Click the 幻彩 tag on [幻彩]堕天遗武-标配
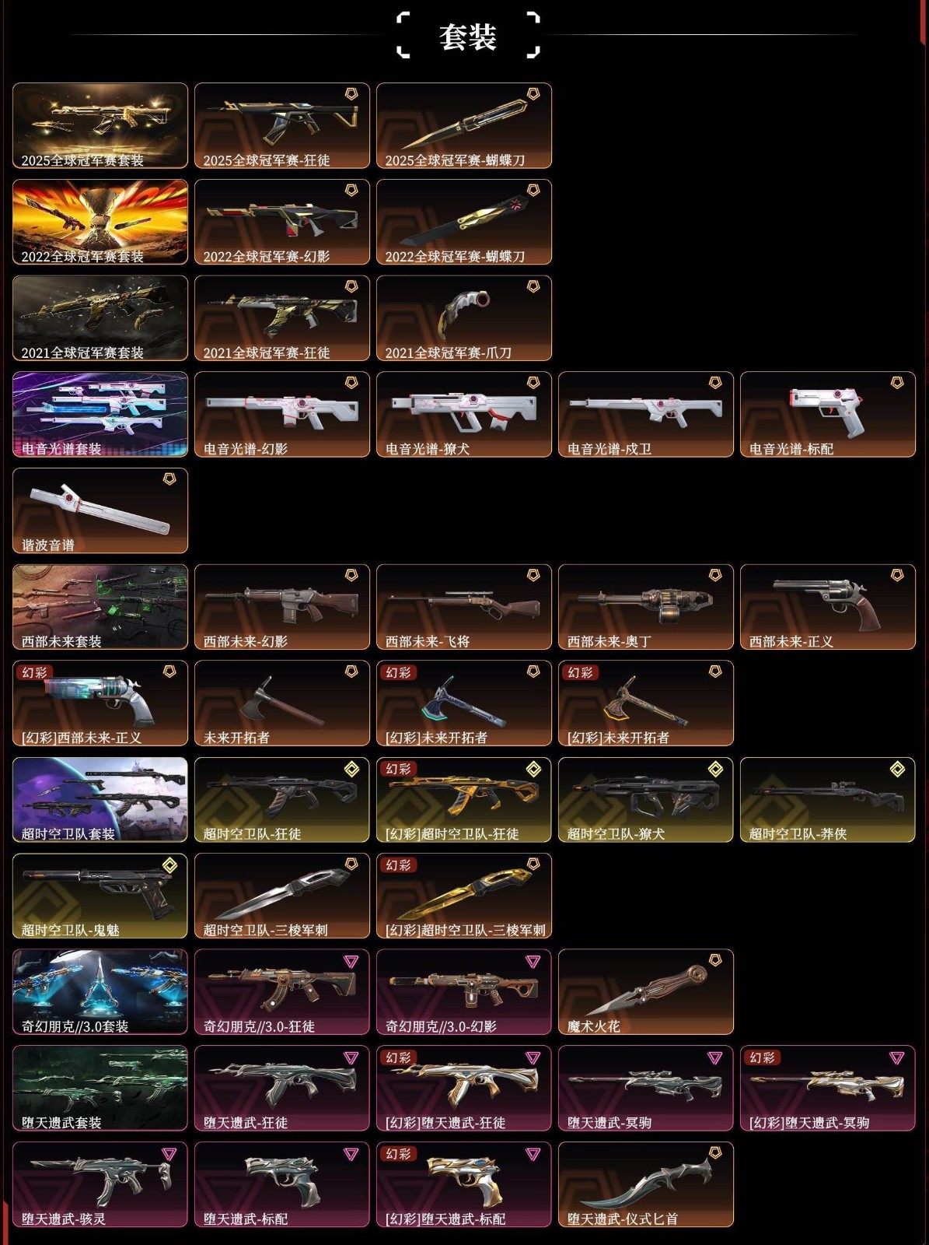Screen dimensions: 929x1245 [398, 1154]
